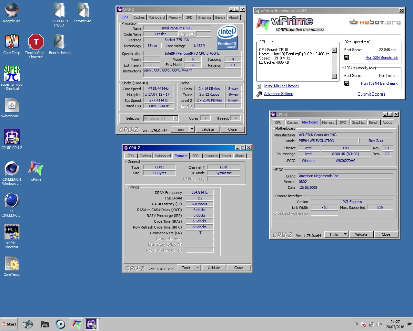Expand Tools dropdown arrow in Mainboard window
The width and height of the screenshot is (413, 331).
[345, 234]
